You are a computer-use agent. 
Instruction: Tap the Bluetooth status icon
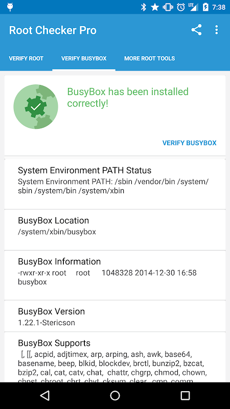click(x=144, y=7)
